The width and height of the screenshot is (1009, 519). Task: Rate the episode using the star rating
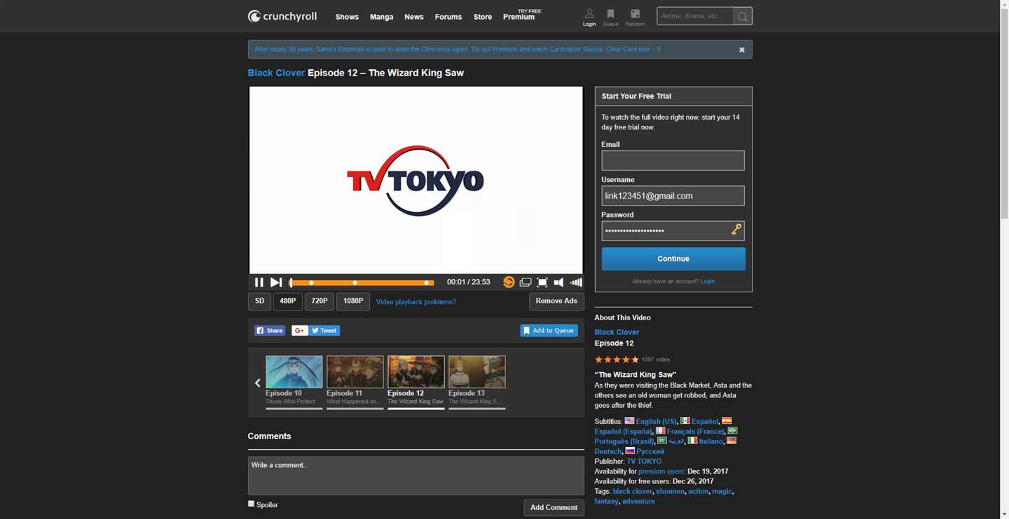tap(617, 360)
